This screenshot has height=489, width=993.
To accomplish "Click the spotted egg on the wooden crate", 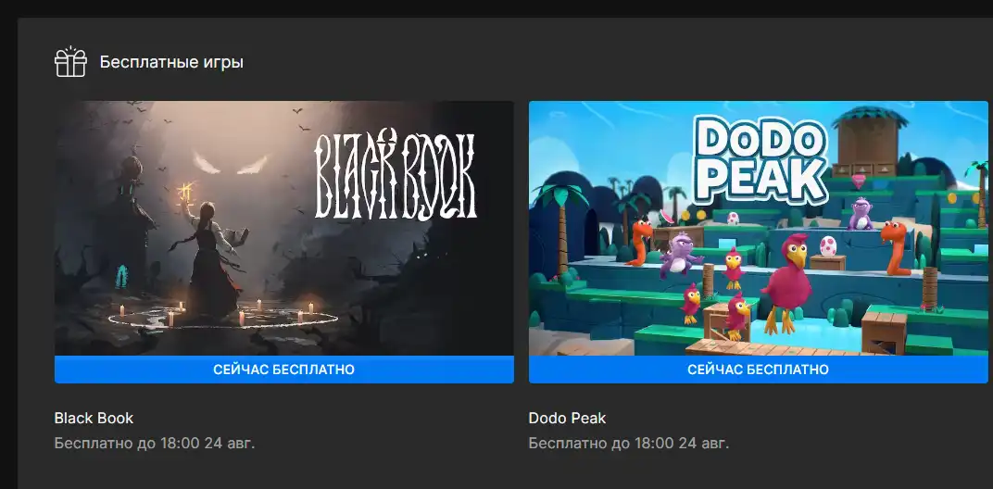I will pyautogui.click(x=828, y=245).
